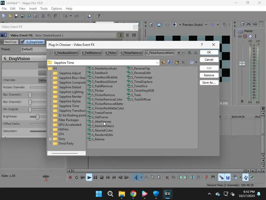Open the Options menu

tap(56, 9)
